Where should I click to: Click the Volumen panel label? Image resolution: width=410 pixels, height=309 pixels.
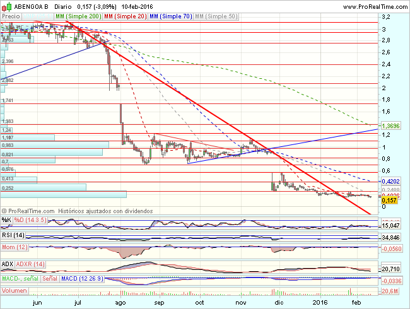pos(15,291)
